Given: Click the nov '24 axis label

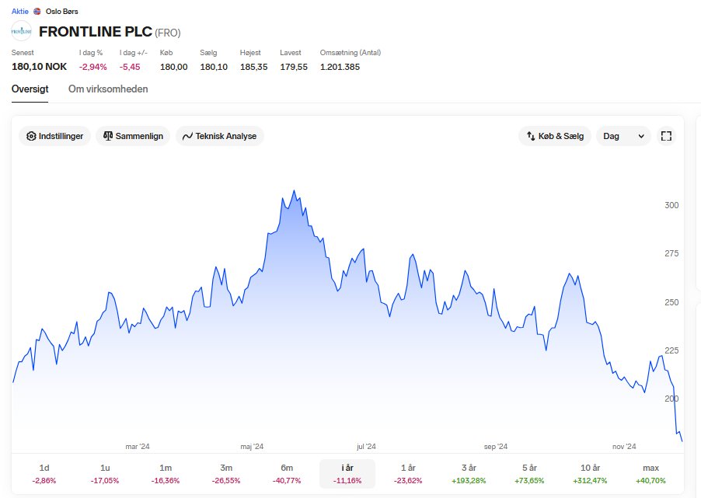Looking at the screenshot, I should click(x=624, y=447).
